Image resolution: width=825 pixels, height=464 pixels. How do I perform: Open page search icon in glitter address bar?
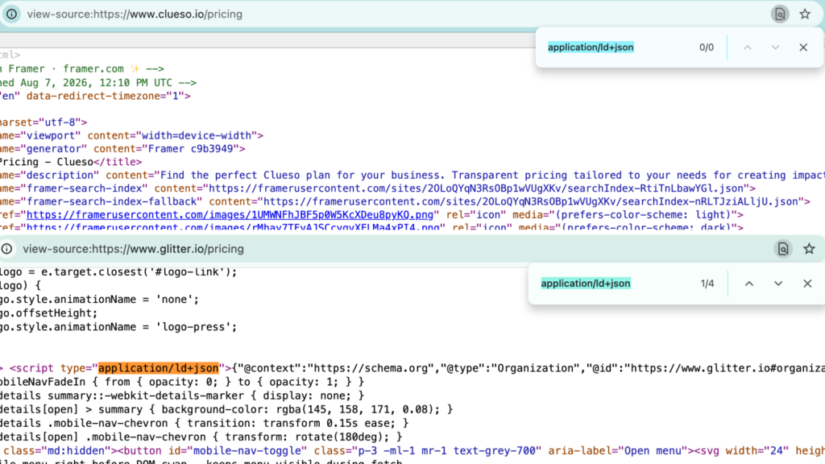tap(783, 249)
